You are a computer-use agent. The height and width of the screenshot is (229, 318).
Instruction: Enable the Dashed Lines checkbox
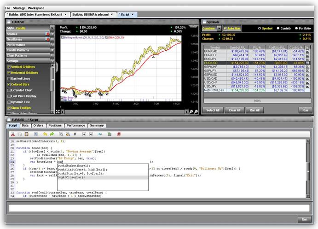(x=9, y=78)
